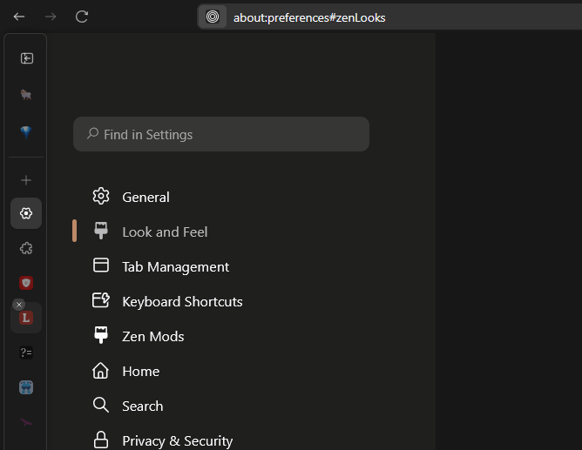Open a new tab with plus icon
Viewport: 582px width, 450px height.
(26, 180)
